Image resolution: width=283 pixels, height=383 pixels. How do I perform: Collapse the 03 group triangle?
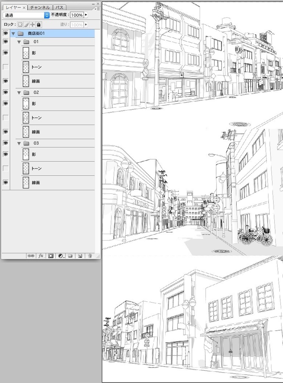[x=19, y=144]
